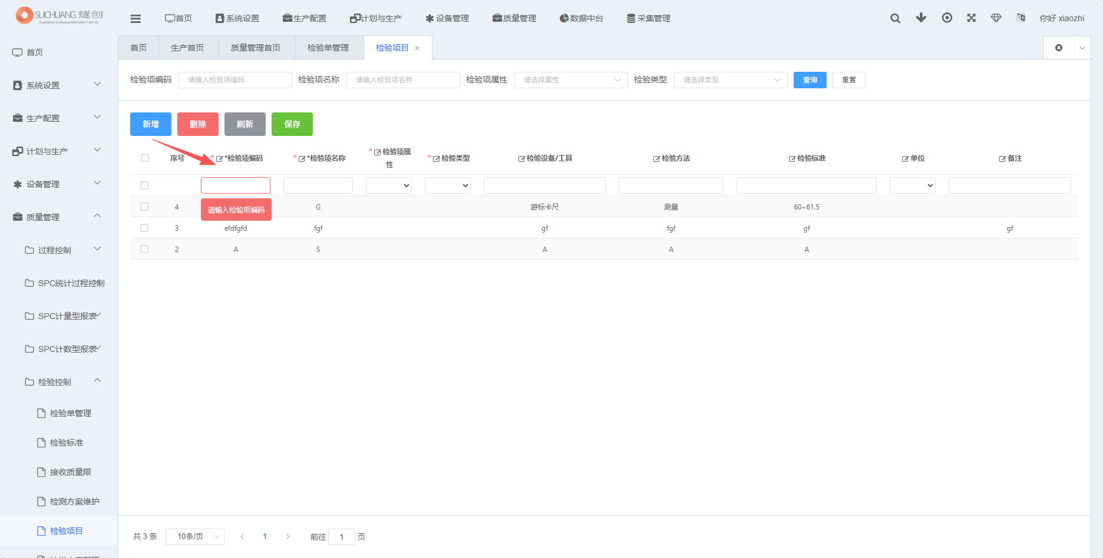Open the 检验项属性 filter dropdown
Viewport: 1103px width, 558px height.
click(571, 80)
